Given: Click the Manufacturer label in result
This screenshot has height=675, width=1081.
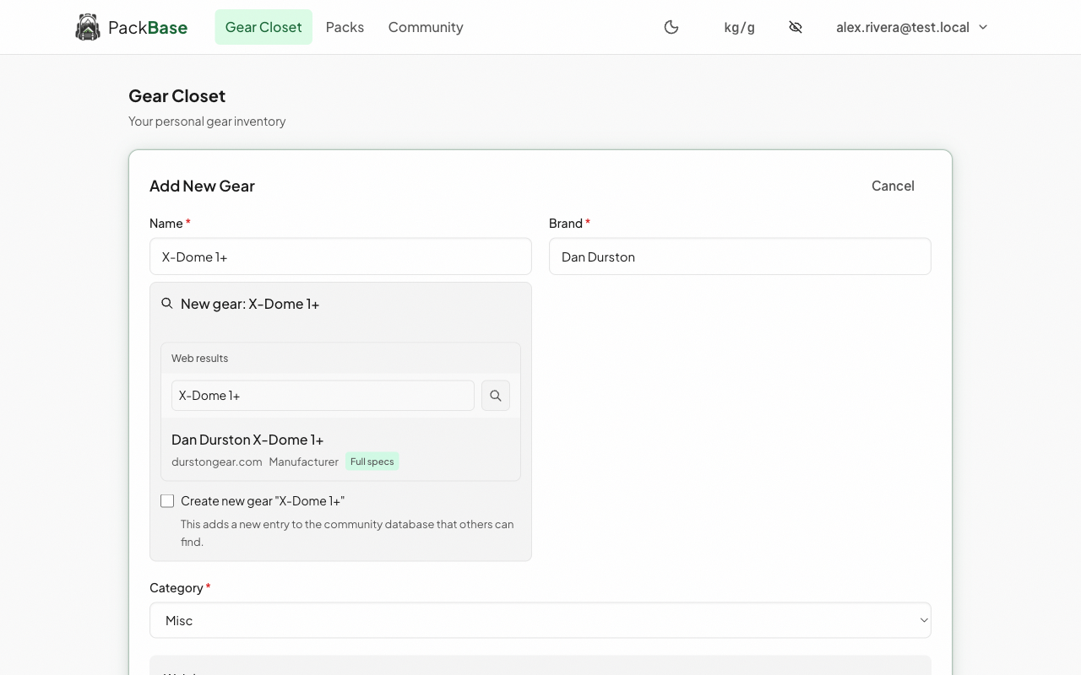Looking at the screenshot, I should pos(304,462).
